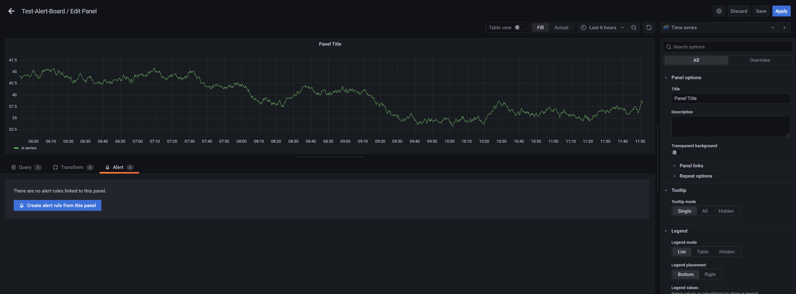Viewport: 796px width, 294px height.
Task: Open Last 6 hours time range dropdown
Action: click(603, 28)
